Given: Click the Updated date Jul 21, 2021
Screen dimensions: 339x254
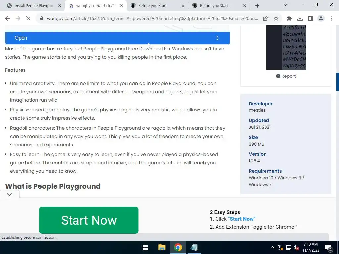Looking at the screenshot, I should coord(260,127).
